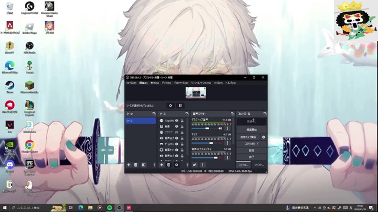This screenshot has width=378, height=212.
Task: Pop out the Audio Mixer dock with float icon
Action: point(232,114)
